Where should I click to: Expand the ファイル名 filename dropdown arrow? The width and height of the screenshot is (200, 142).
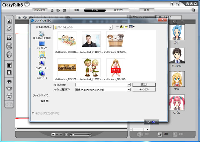[x=129, y=85]
